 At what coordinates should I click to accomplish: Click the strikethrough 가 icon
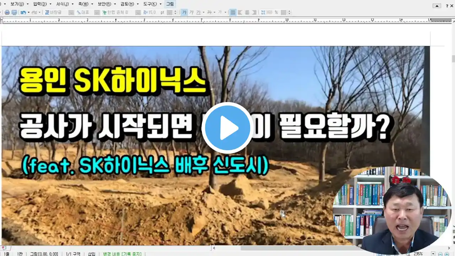click(209, 12)
